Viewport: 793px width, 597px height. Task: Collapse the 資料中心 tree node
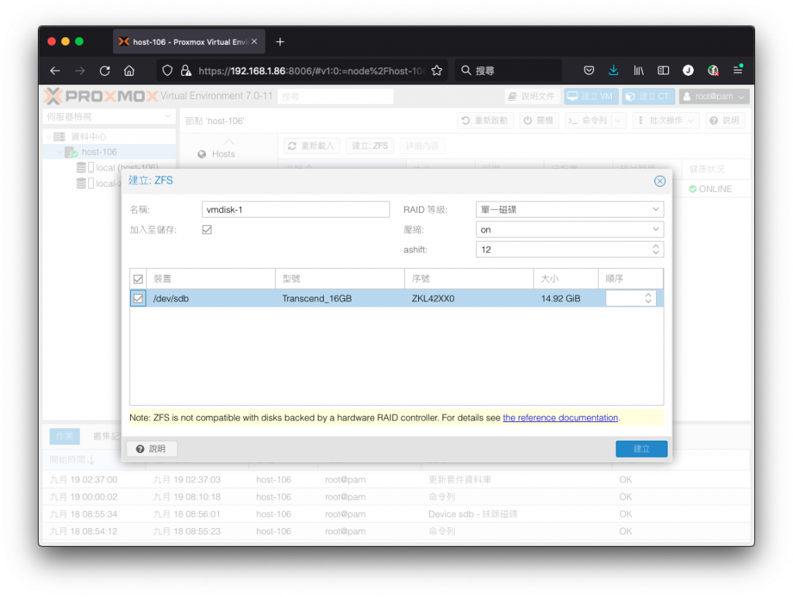[49, 137]
